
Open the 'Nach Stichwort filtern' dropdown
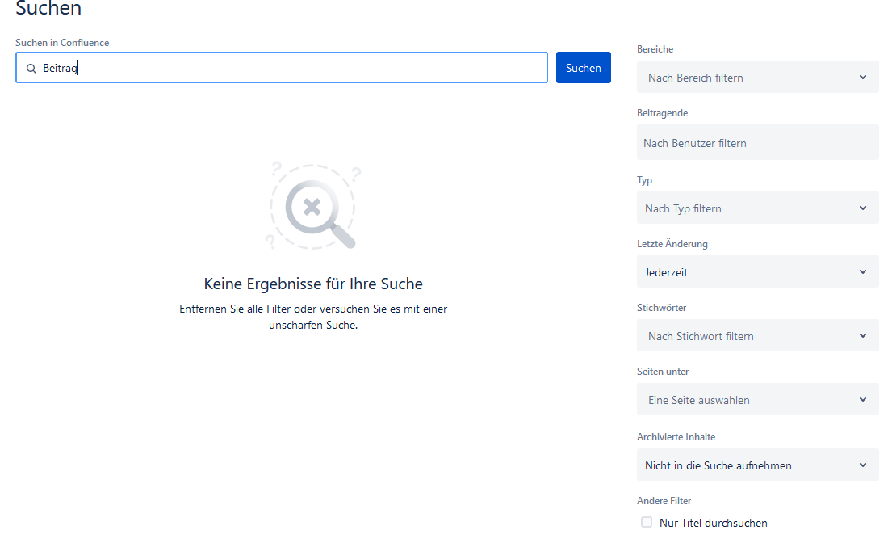[758, 336]
